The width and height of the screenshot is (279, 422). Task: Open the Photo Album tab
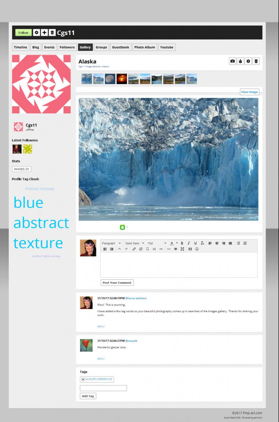[145, 47]
